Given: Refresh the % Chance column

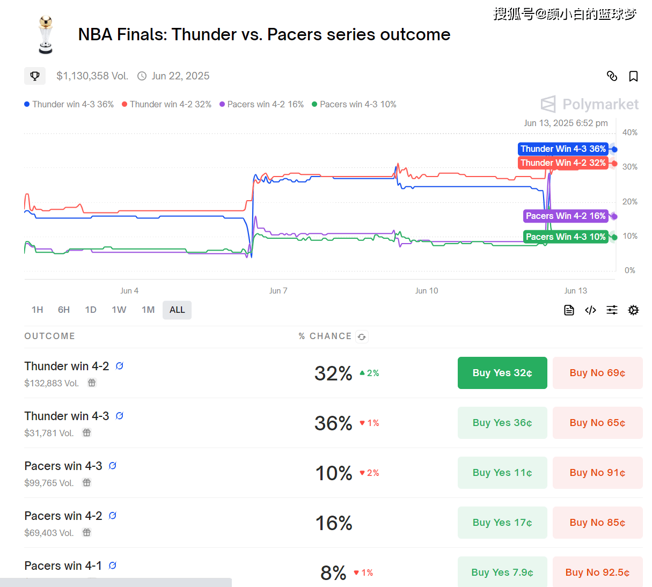Looking at the screenshot, I should [x=362, y=337].
